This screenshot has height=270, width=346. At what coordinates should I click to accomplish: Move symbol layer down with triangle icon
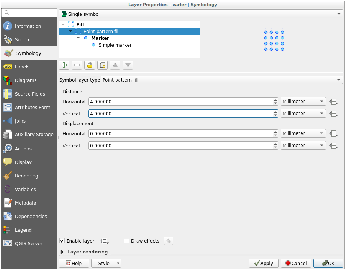pos(128,65)
